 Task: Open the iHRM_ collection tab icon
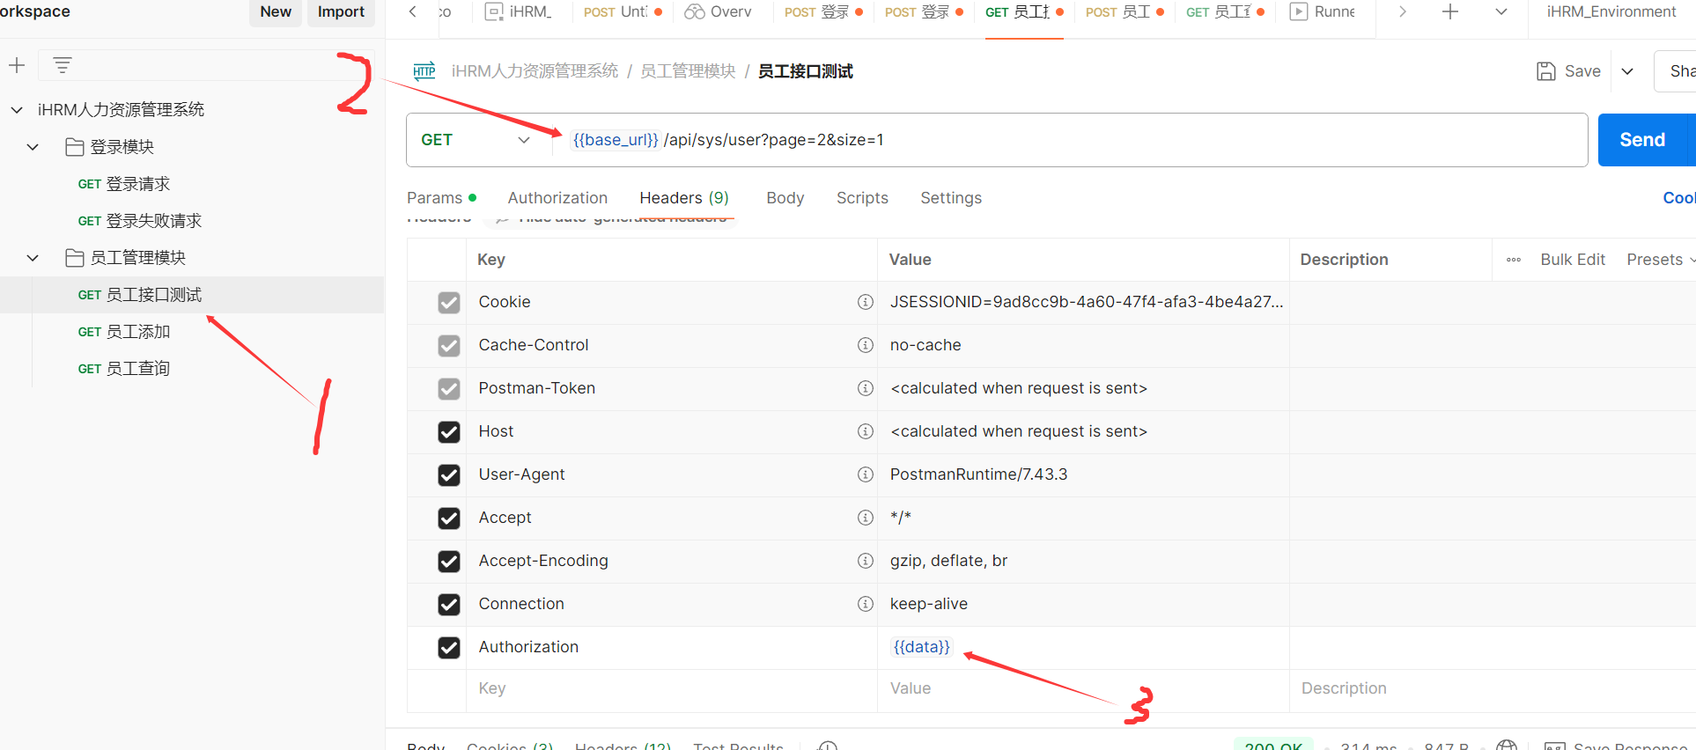pos(495,11)
